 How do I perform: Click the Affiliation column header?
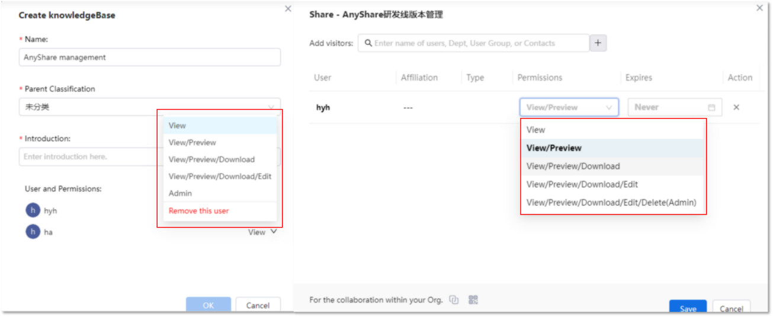click(419, 78)
